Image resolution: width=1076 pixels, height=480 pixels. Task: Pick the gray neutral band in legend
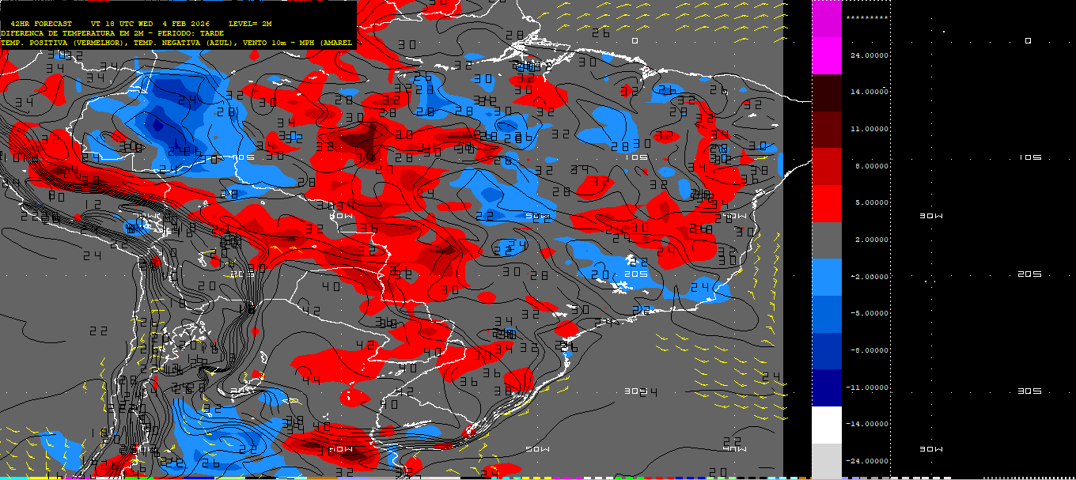(827, 240)
